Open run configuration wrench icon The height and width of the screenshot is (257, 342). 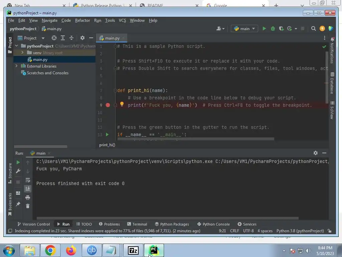(18, 171)
